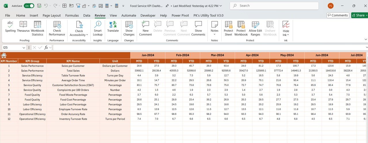Open Smart Lookup
This screenshot has height=143, width=368.
click(x=98, y=28)
